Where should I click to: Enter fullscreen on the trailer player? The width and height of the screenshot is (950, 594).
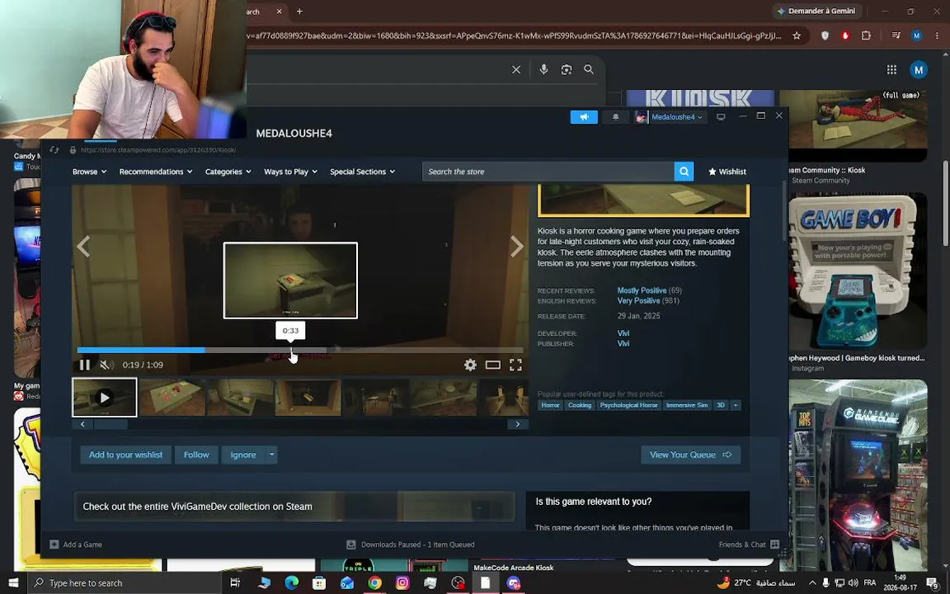[515, 365]
